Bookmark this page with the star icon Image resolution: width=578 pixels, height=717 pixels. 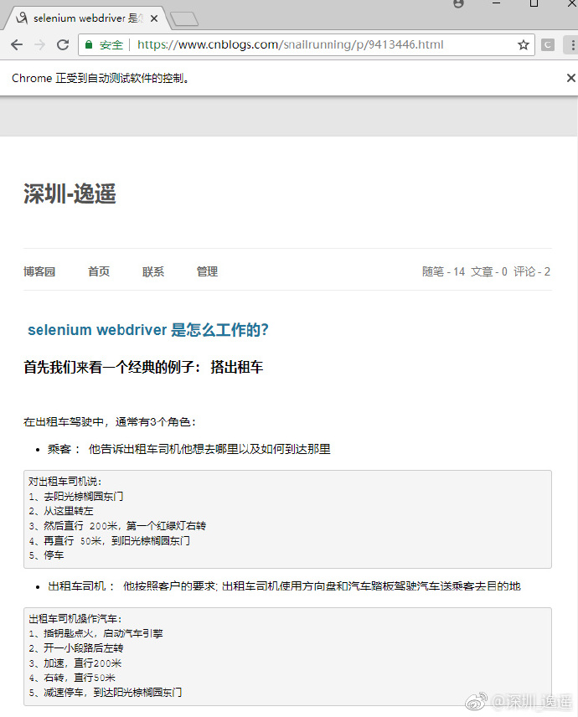tap(523, 45)
